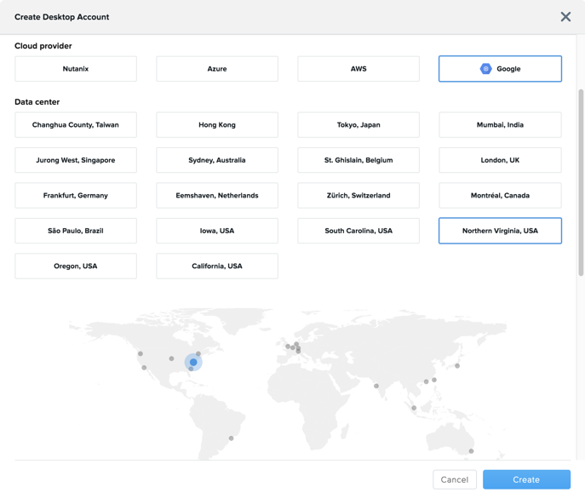Select Oregon, USA data center
The width and height of the screenshot is (585, 498).
coord(76,266)
